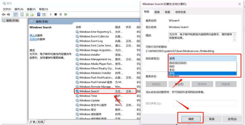Pick the highlighted 禁用 option in the list
The width and height of the screenshot is (245, 125).
(203, 73)
